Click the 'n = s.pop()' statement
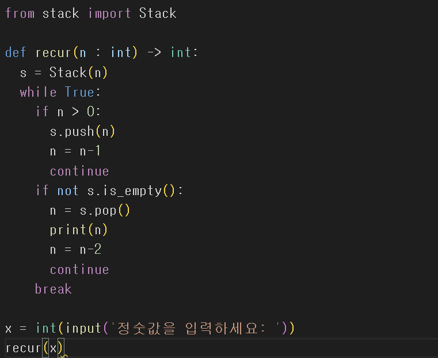 coord(90,210)
